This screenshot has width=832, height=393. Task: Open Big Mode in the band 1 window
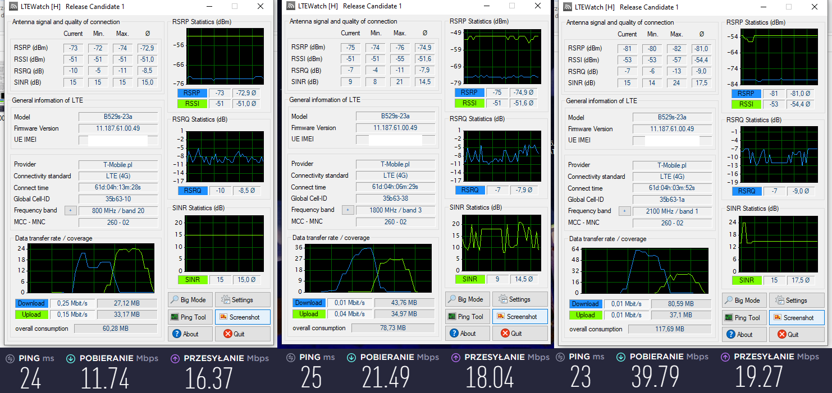(x=744, y=300)
